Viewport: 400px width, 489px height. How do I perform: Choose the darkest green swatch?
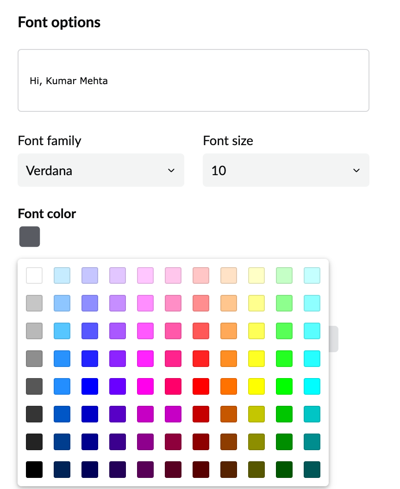pyautogui.click(x=284, y=470)
